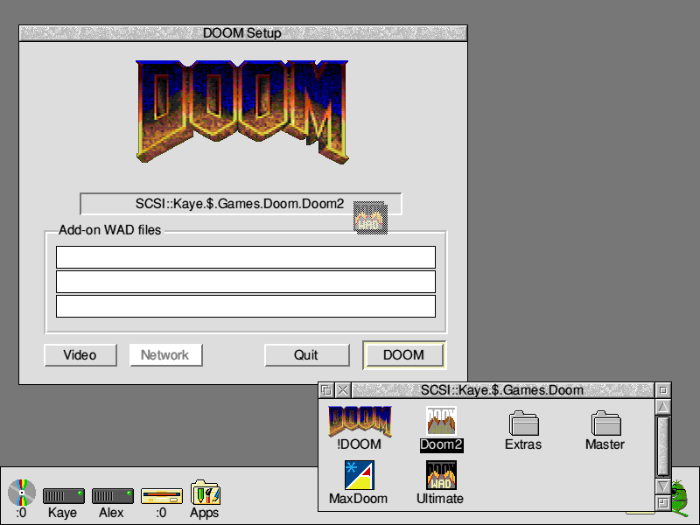Viewport: 700px width, 525px height.
Task: Click the dragged WAD icon over the path field
Action: [x=370, y=217]
